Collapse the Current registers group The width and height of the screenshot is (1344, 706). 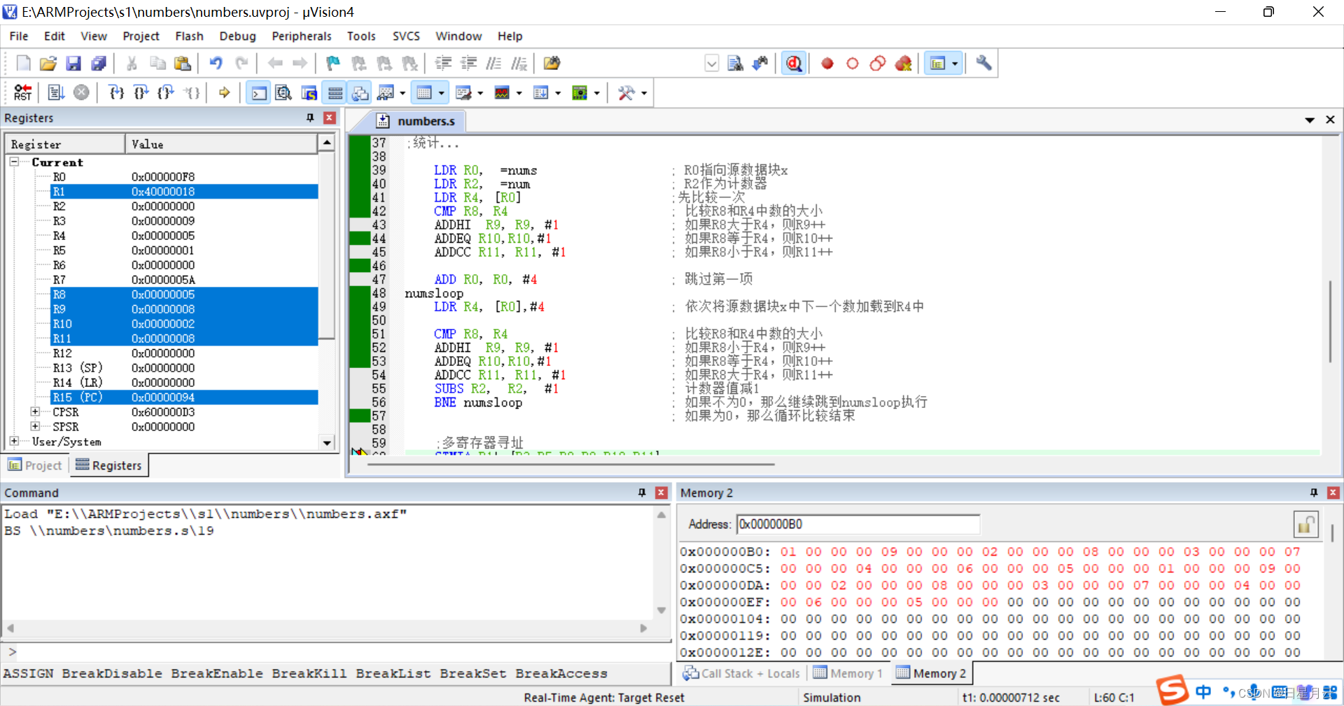(x=14, y=162)
